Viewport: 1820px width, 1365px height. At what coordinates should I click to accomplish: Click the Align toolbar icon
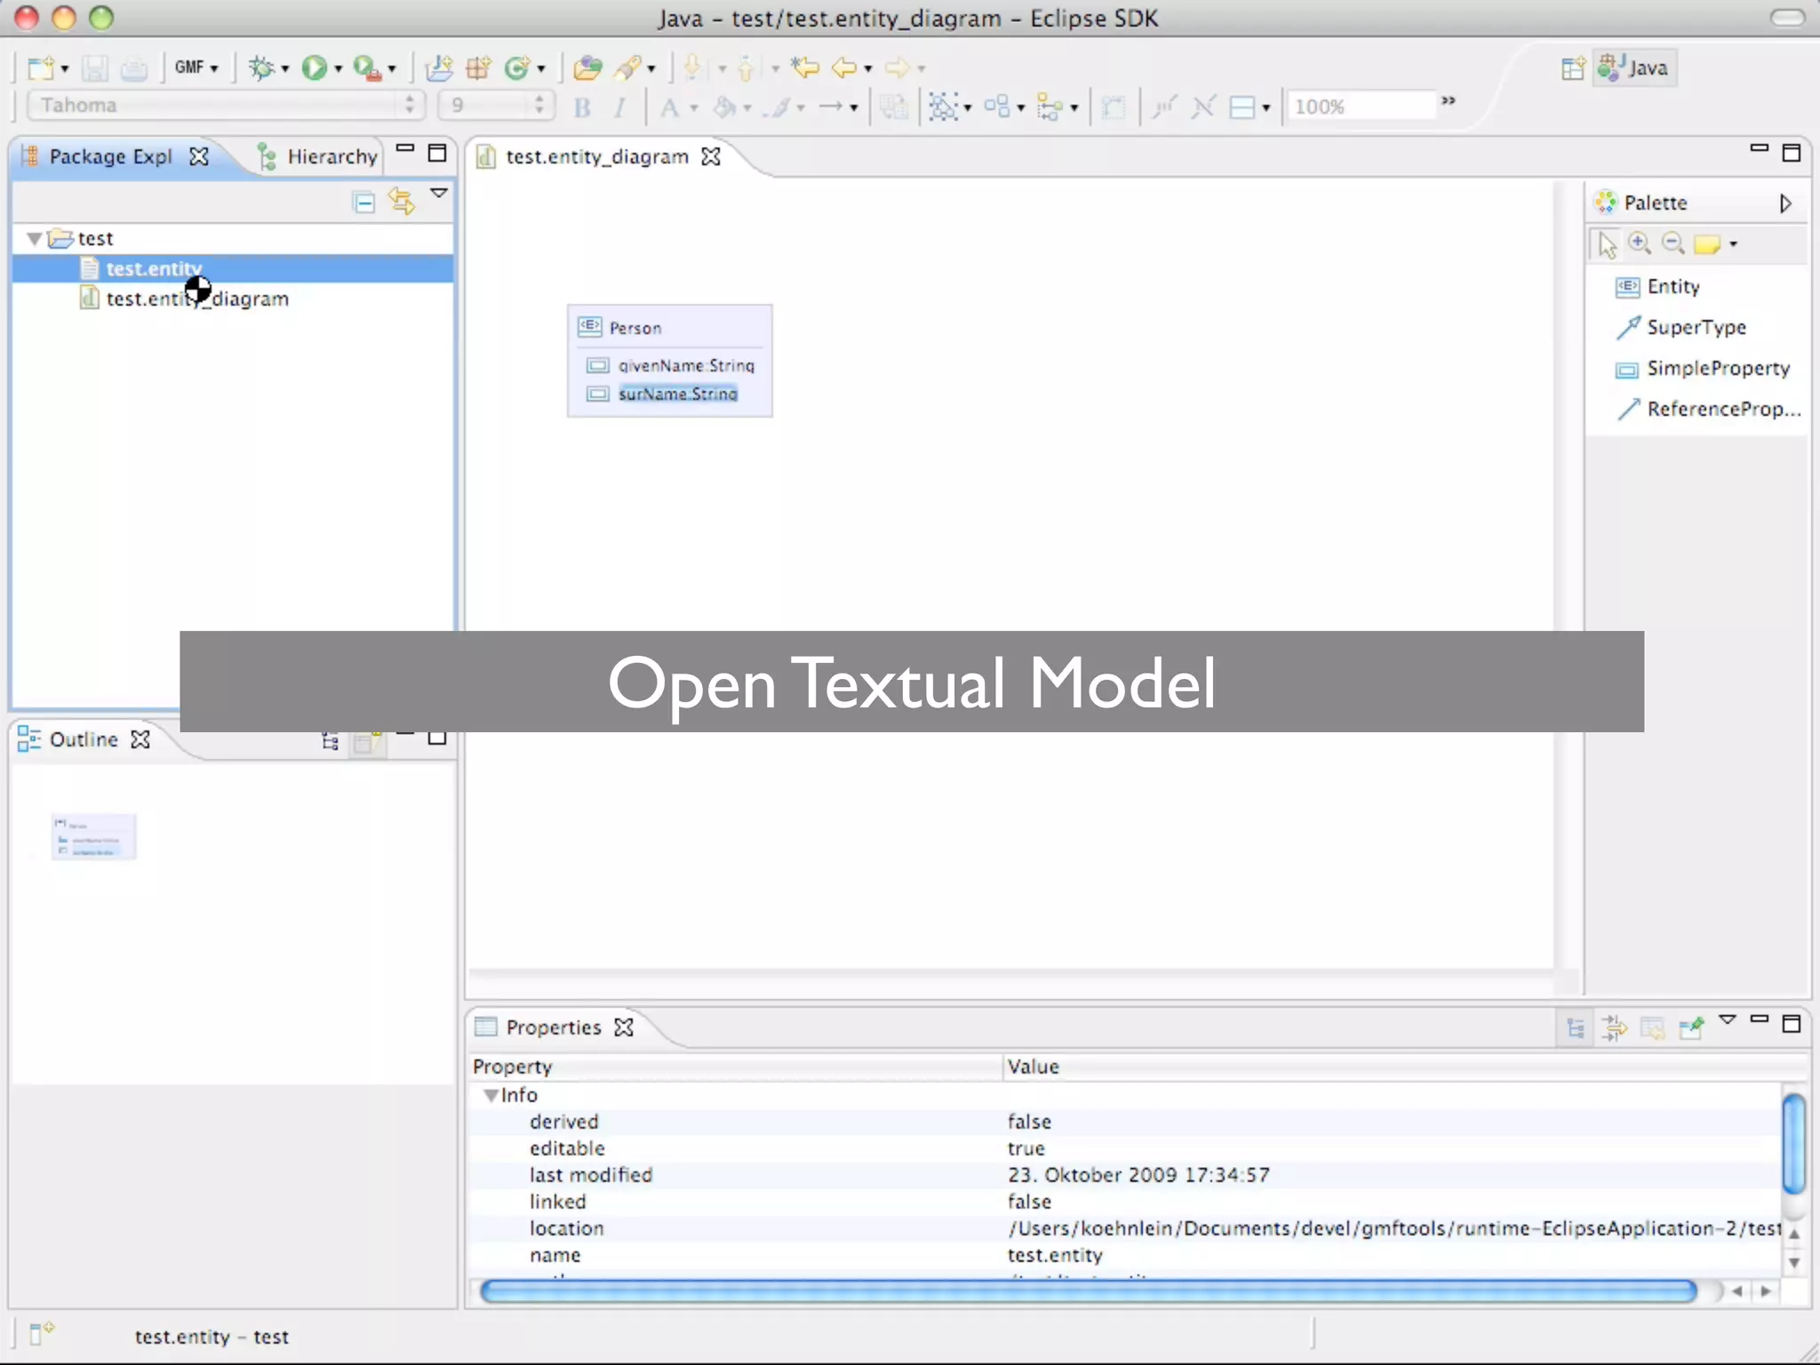point(1050,108)
